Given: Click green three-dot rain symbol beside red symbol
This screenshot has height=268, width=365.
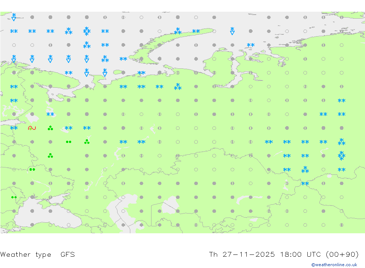Looking at the screenshot, I should click(x=50, y=128).
